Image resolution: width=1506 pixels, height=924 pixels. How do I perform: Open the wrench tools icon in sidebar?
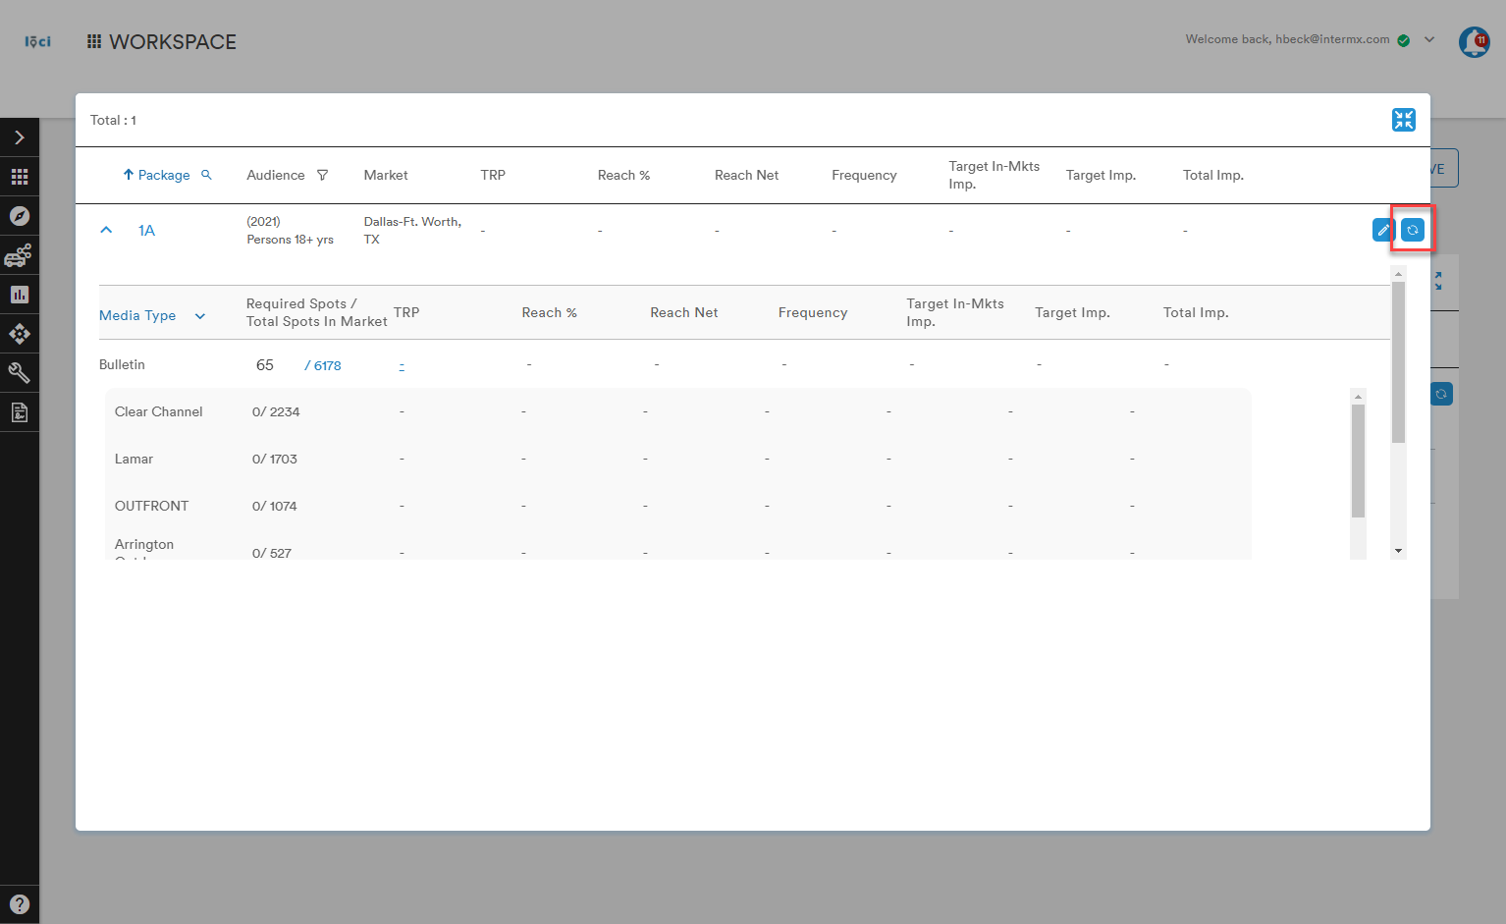tap(20, 373)
